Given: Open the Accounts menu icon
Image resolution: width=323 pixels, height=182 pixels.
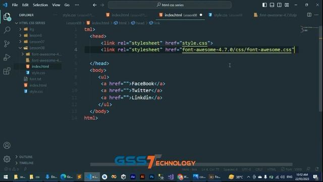Looking at the screenshot, I should 7,146.
